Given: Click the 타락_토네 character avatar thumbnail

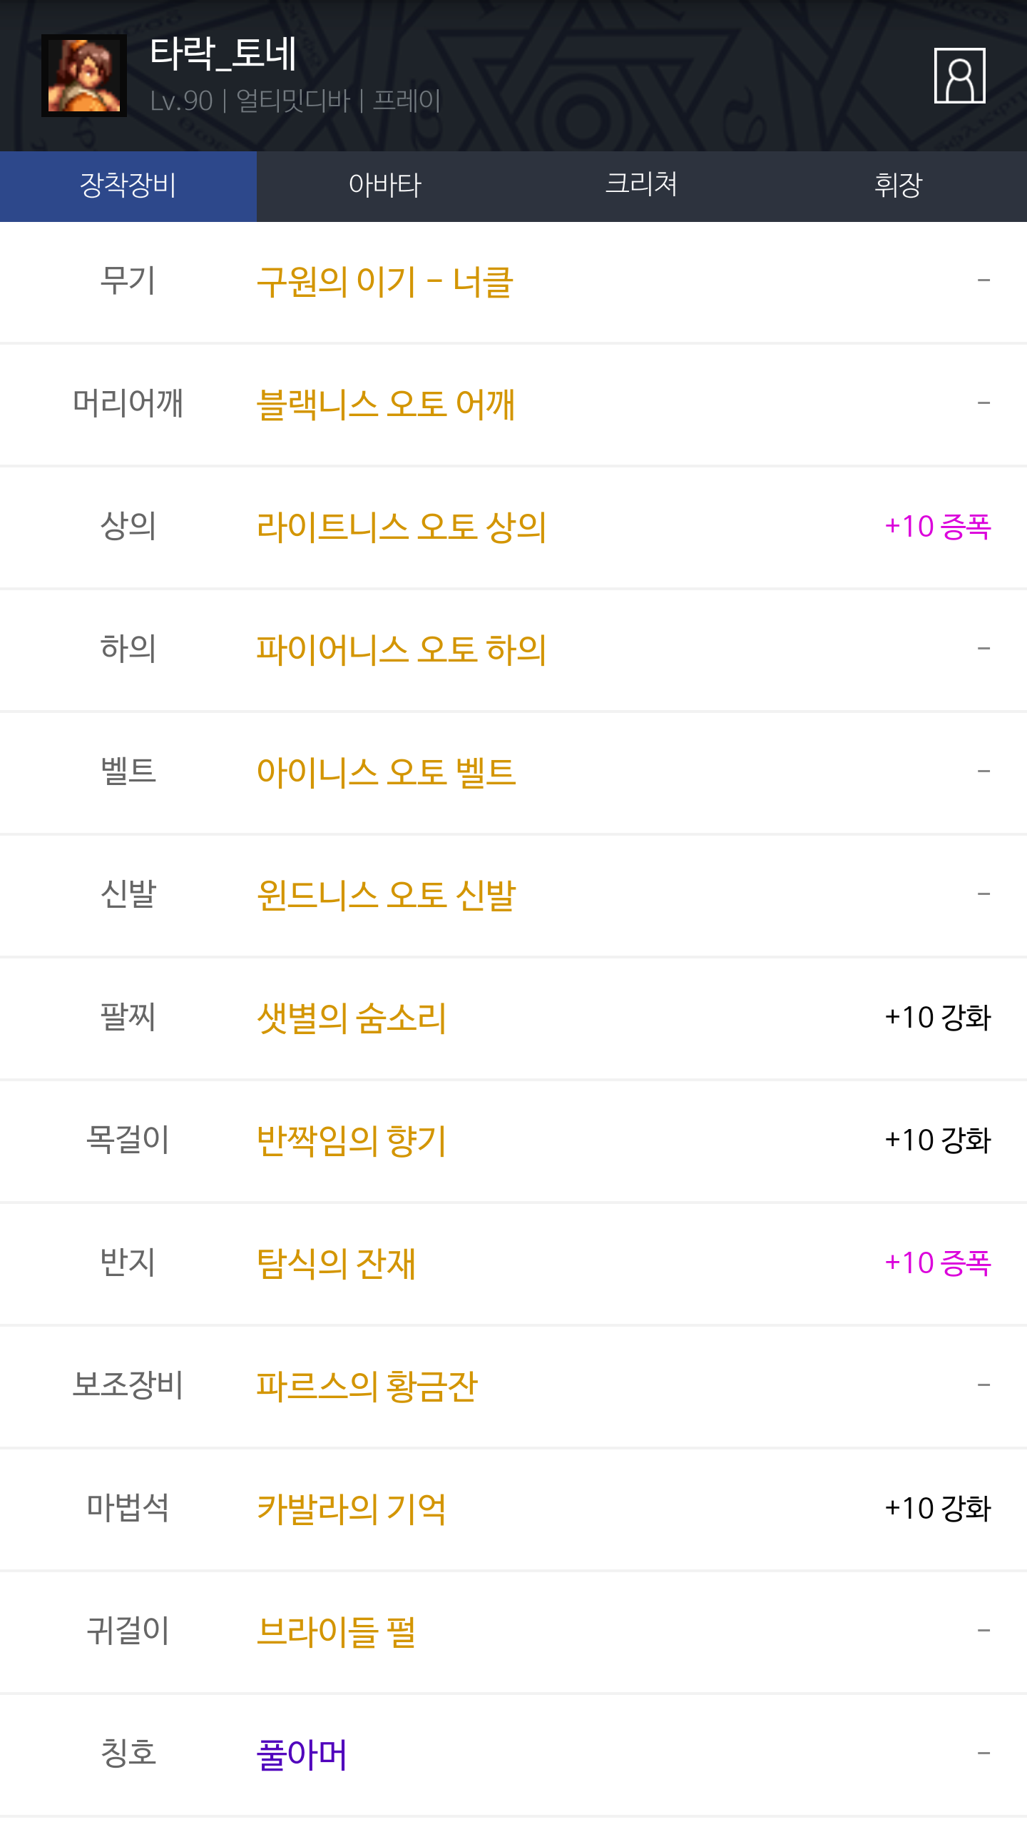Looking at the screenshot, I should pyautogui.click(x=84, y=76).
